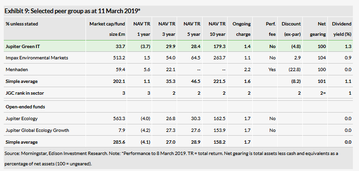Click the 'Source: Morningstar, Edison Investment Research' note
This screenshot has width=359, height=171.
click(171, 159)
